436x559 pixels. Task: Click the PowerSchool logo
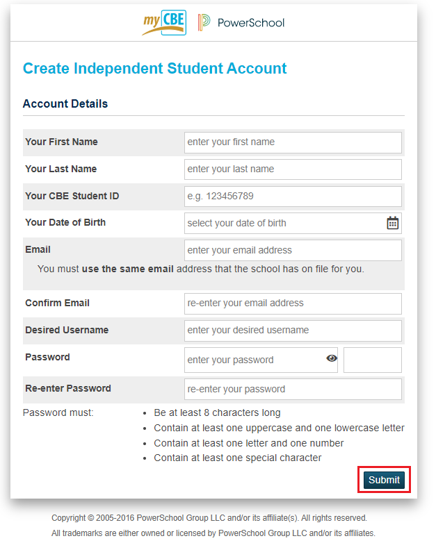[241, 23]
